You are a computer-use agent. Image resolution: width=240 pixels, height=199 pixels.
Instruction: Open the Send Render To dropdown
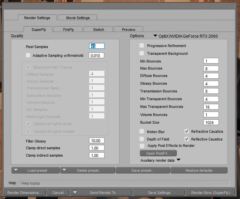75,193
